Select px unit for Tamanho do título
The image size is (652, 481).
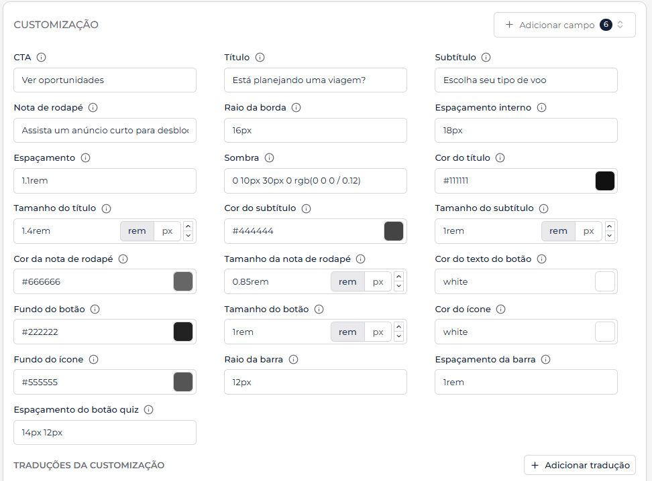coord(167,231)
